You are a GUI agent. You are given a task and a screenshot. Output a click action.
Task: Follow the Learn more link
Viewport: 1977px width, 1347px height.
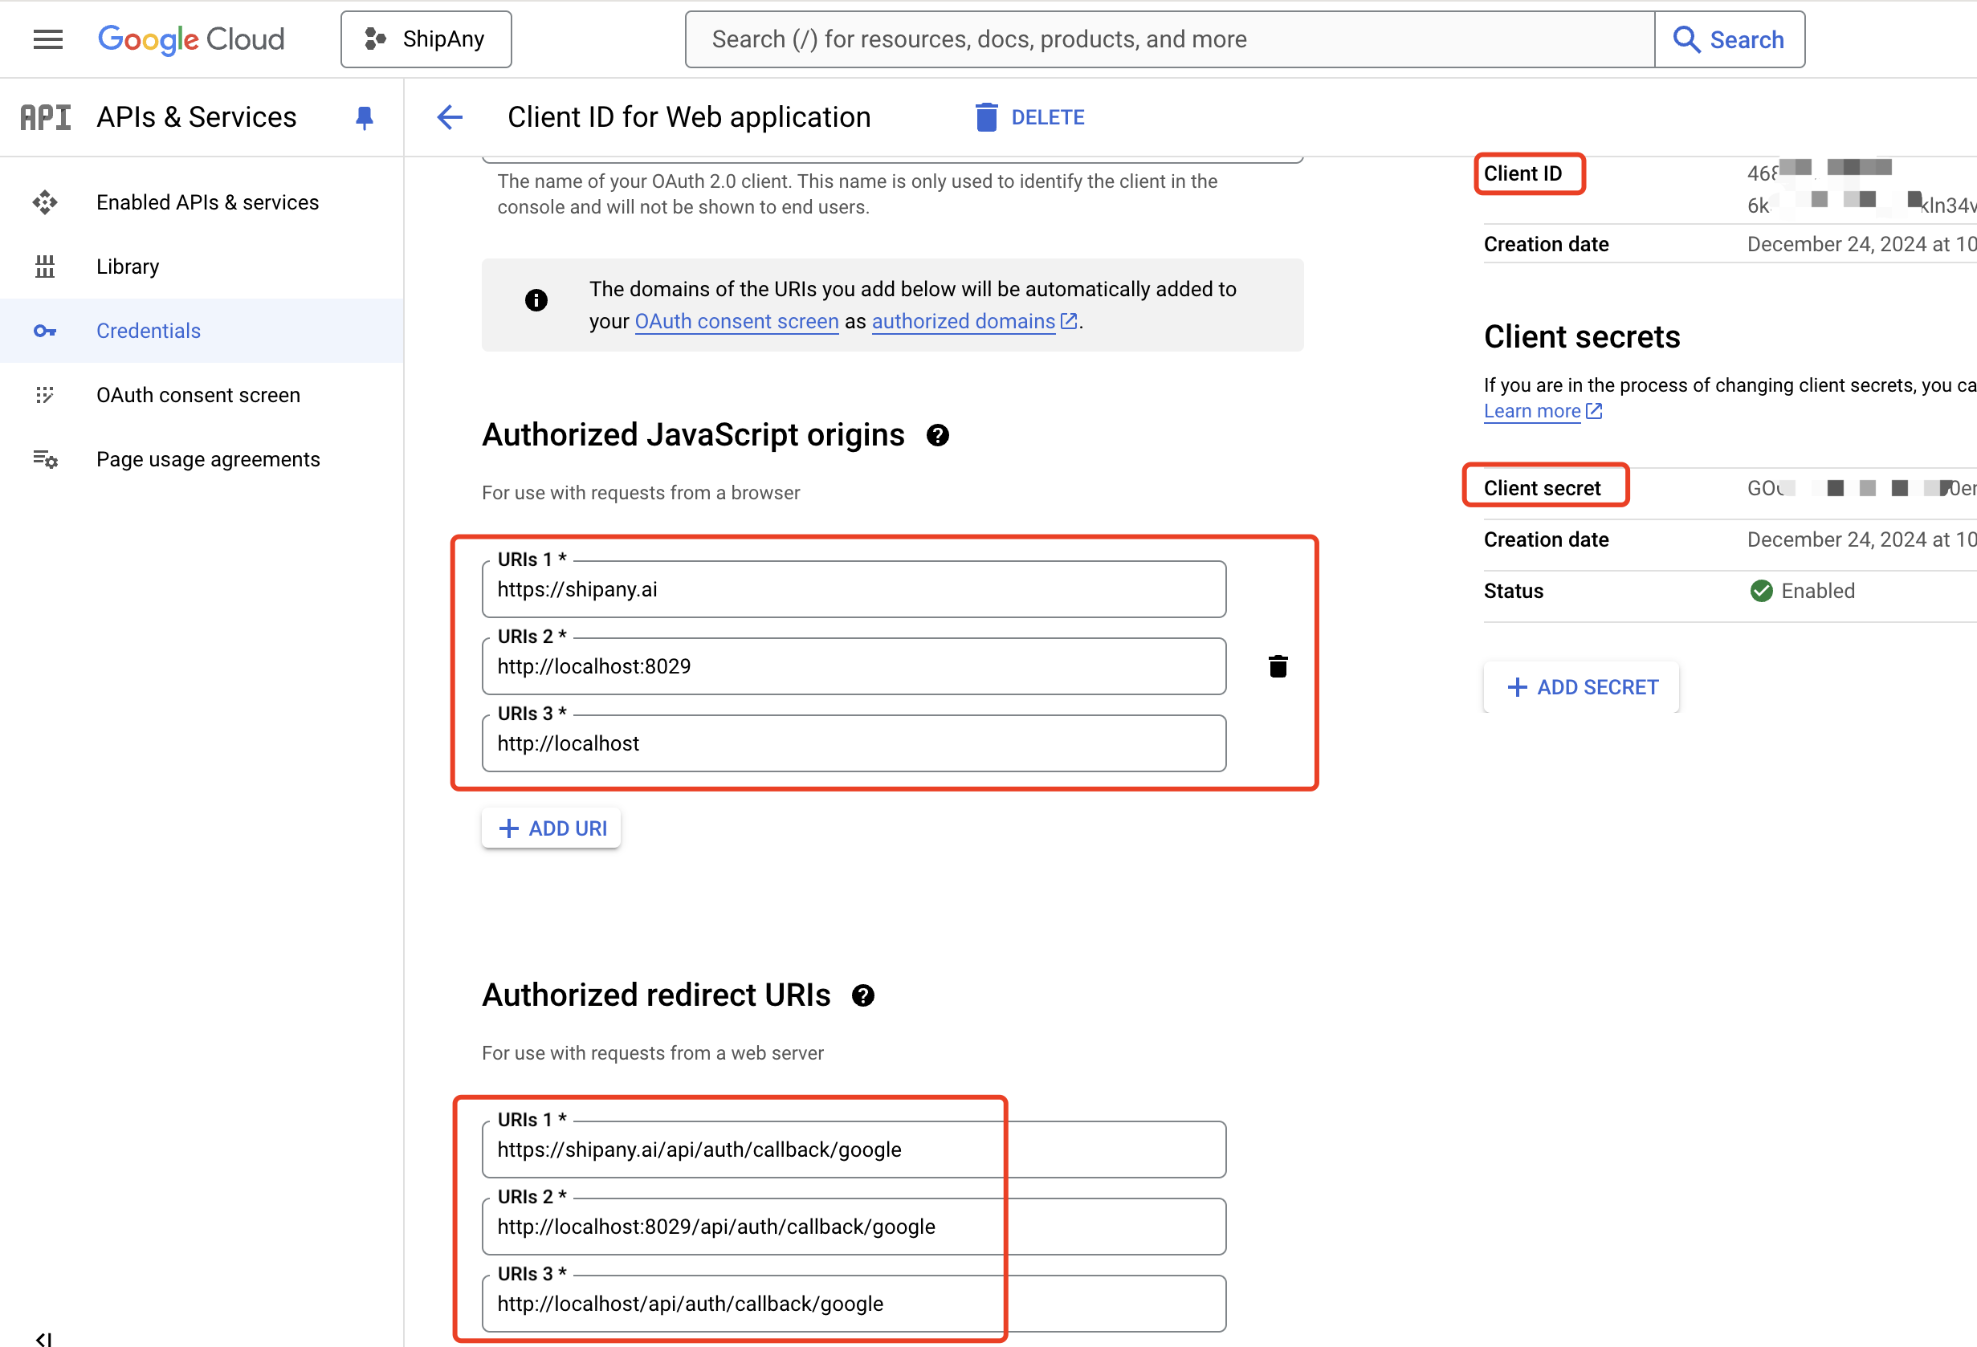click(x=1532, y=412)
